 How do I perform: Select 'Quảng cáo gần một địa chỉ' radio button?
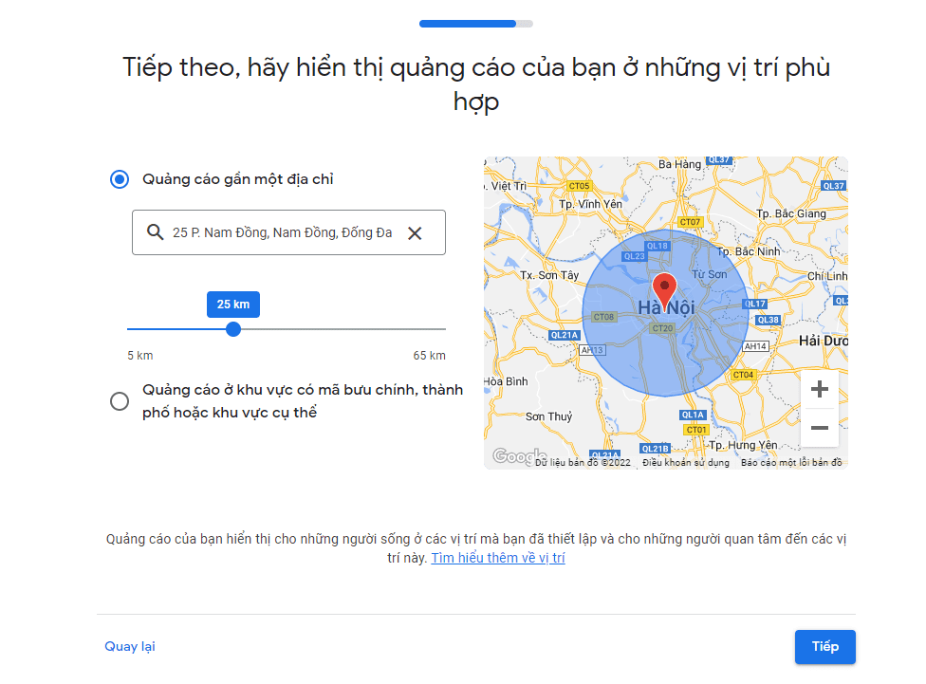click(120, 179)
